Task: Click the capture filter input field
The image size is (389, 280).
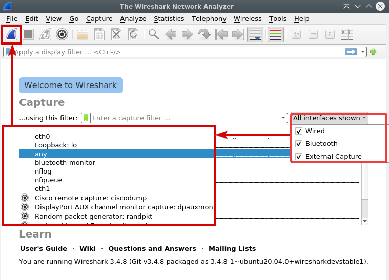Action: tap(186, 118)
